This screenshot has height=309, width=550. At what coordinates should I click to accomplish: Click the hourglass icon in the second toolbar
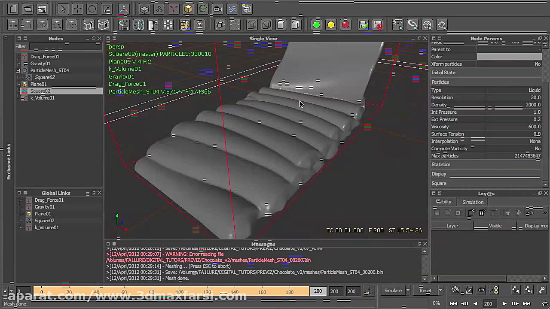tap(199, 25)
